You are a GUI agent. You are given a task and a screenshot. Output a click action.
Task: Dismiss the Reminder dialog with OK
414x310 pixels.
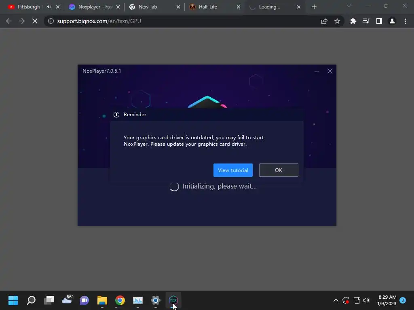(x=279, y=170)
